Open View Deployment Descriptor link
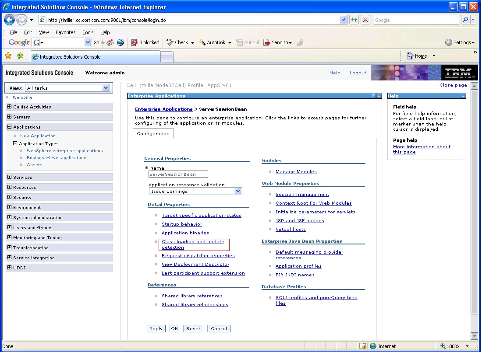Viewport: 482px width, 352px height. (195, 264)
